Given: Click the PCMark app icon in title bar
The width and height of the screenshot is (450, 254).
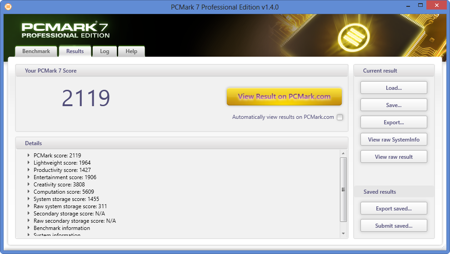Looking at the screenshot, I should click(x=8, y=7).
